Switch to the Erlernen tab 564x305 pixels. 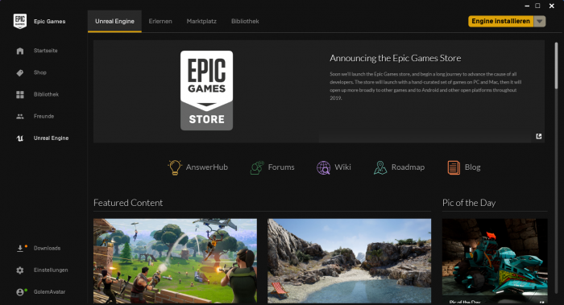click(160, 21)
